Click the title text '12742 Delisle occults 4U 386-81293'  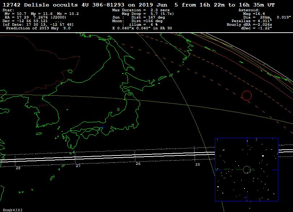click(x=64, y=5)
